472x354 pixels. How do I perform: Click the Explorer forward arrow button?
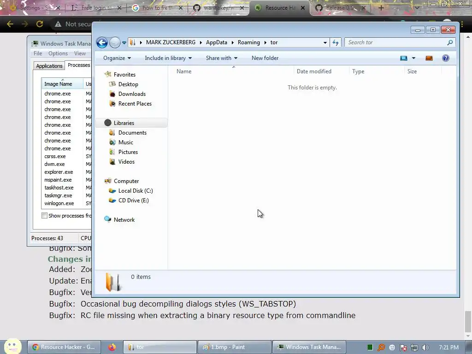pos(115,42)
